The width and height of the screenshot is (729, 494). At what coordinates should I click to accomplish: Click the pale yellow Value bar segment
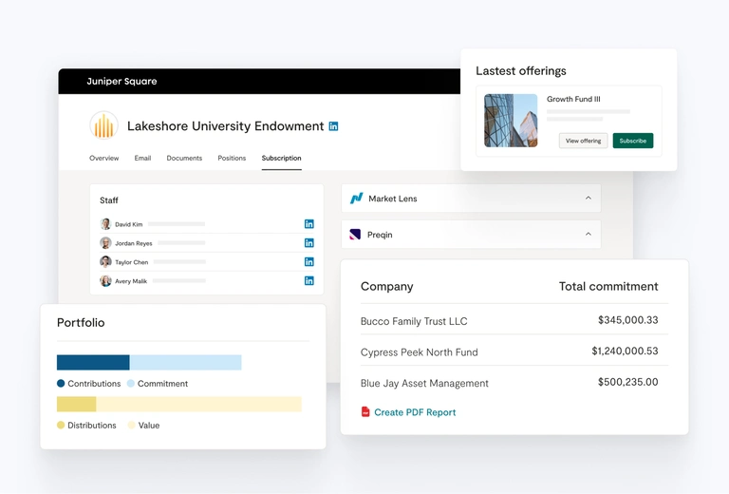pyautogui.click(x=199, y=404)
